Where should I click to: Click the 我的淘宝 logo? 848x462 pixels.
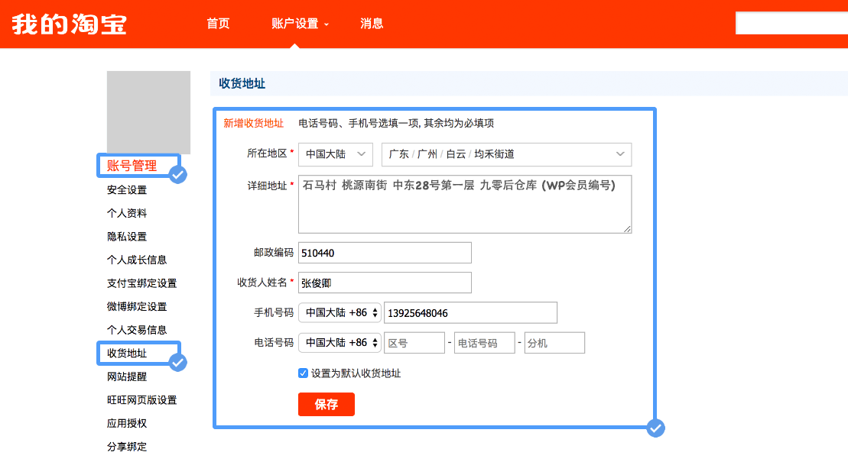tap(69, 24)
